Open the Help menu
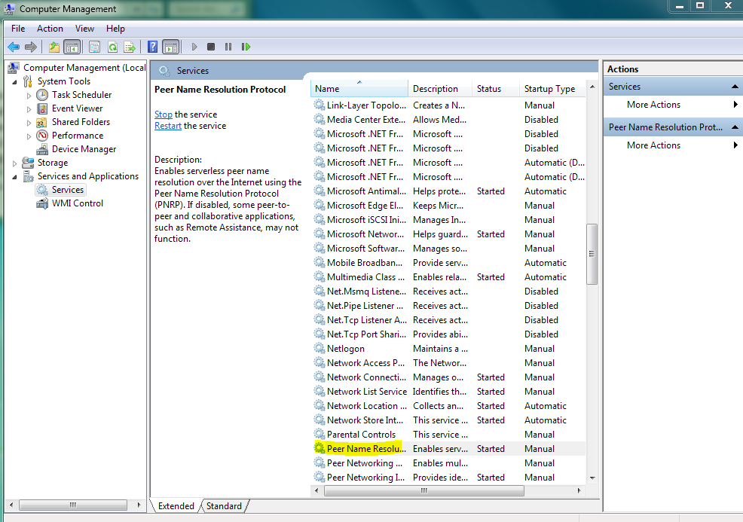 [115, 29]
